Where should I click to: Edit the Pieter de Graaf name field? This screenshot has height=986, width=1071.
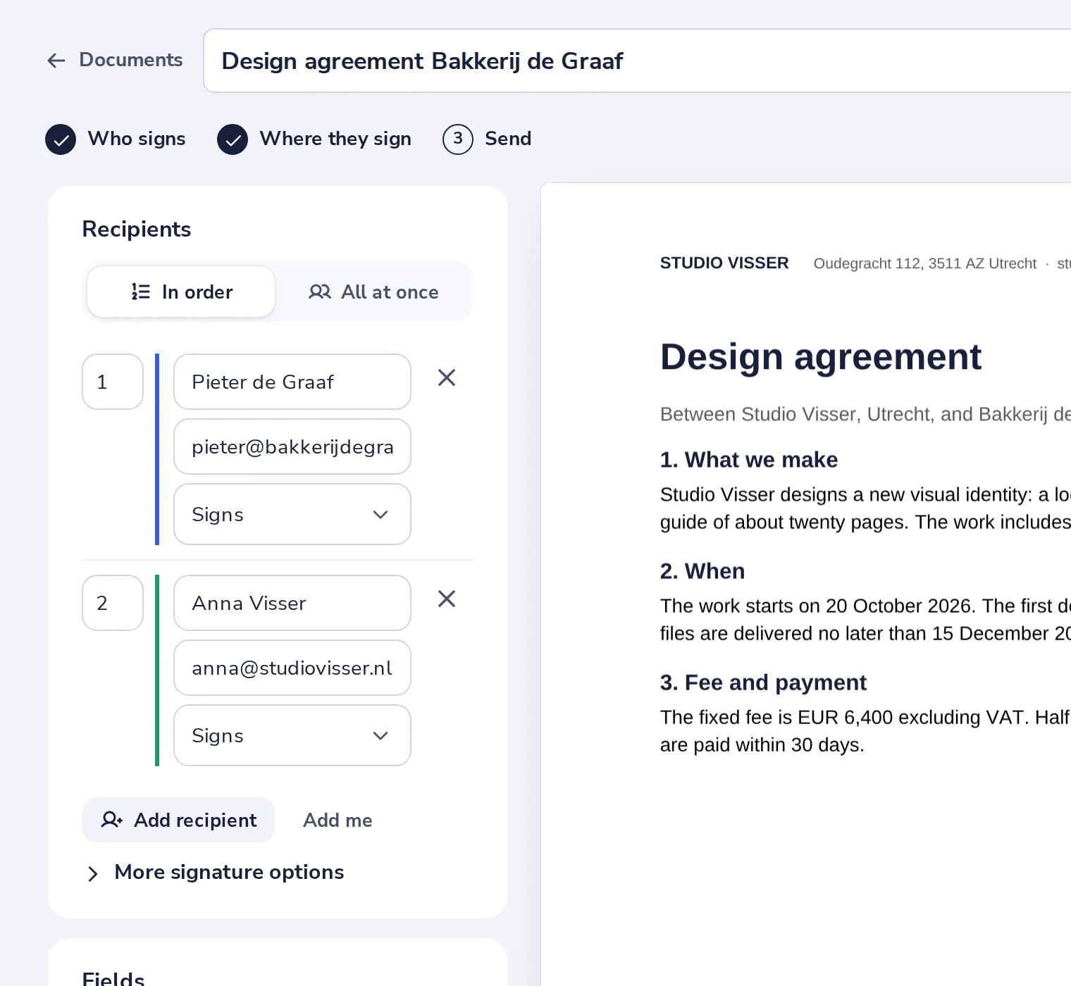tap(292, 382)
